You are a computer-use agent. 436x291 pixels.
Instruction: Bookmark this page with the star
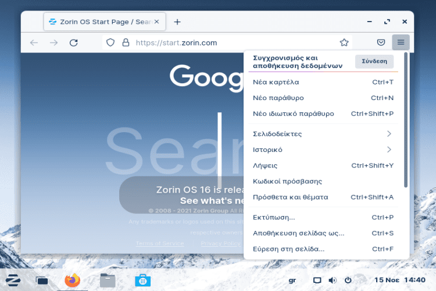point(344,42)
